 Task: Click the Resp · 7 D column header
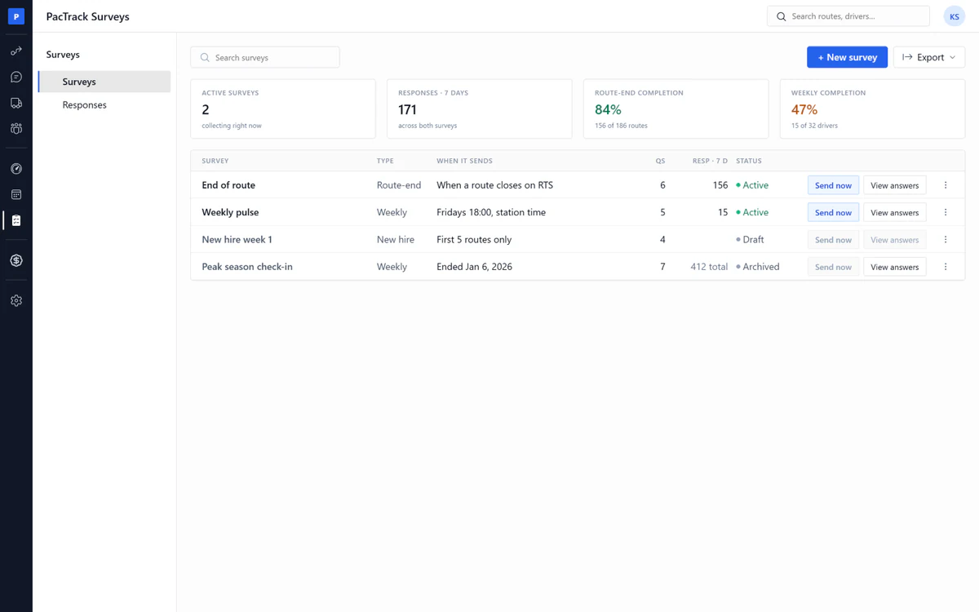[710, 161]
